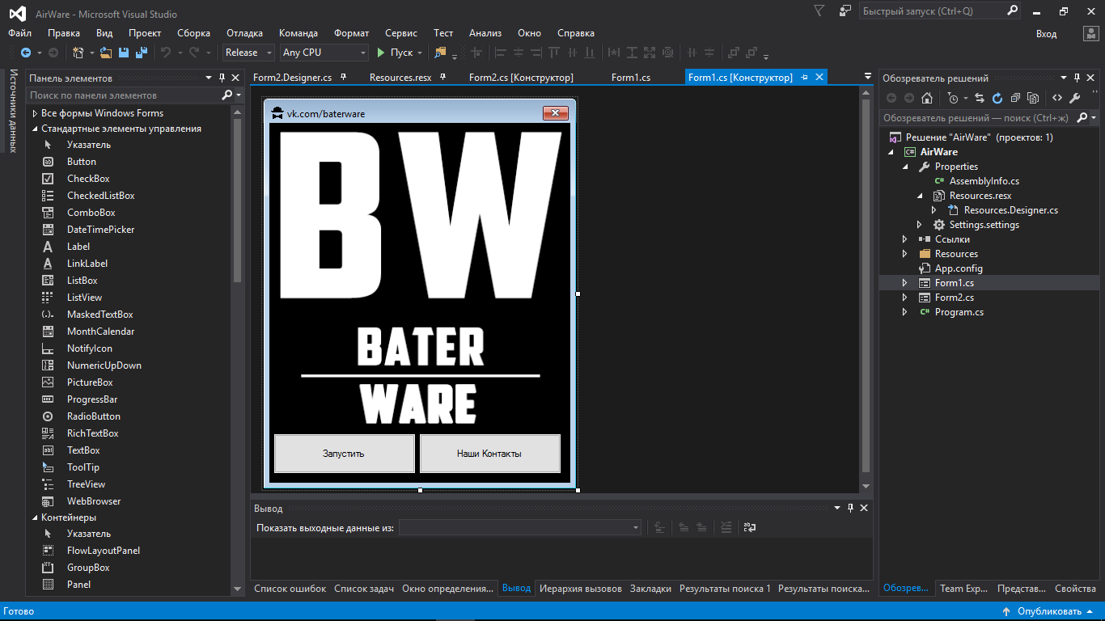This screenshot has height=621, width=1105.
Task: Open the Any CPU platform dropdown
Action: [324, 53]
